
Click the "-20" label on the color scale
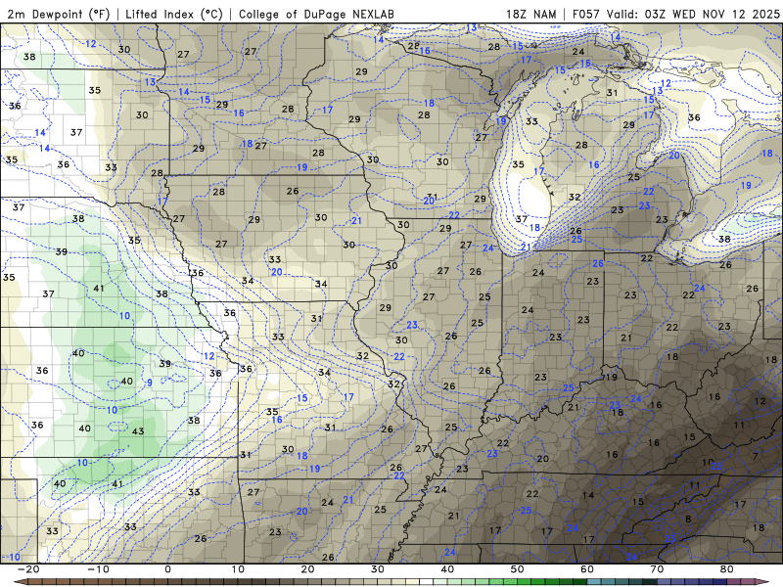(28, 569)
